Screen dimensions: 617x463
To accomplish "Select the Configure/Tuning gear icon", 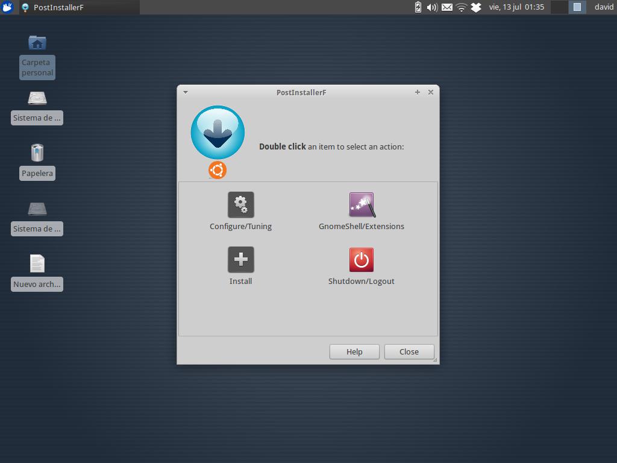I will (x=240, y=204).
